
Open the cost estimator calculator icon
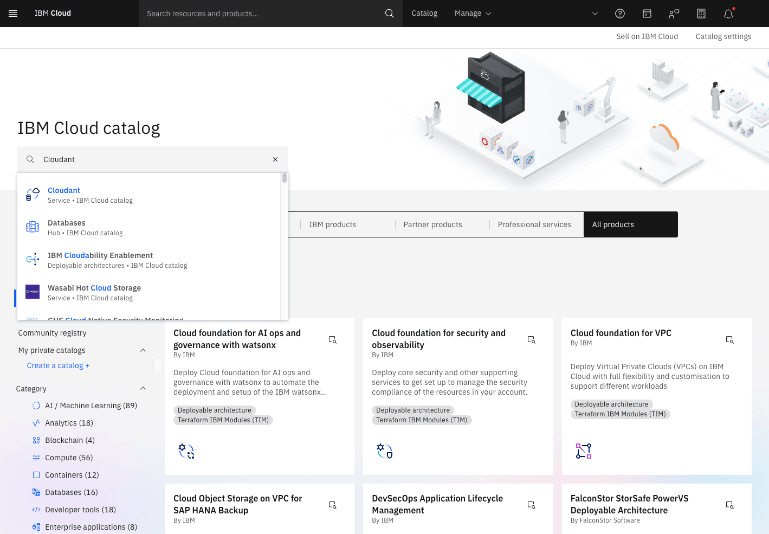[701, 14]
